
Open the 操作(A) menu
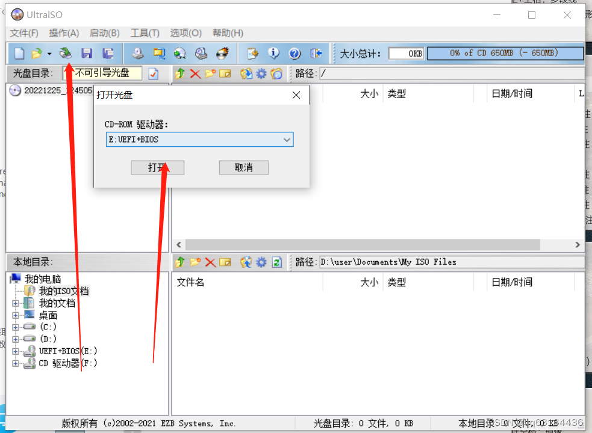click(64, 33)
